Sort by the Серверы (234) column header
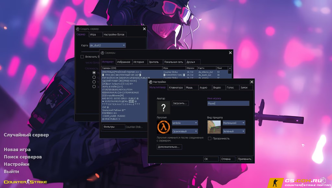Image resolution: width=332 pixels, height=188 pixels. (132, 68)
